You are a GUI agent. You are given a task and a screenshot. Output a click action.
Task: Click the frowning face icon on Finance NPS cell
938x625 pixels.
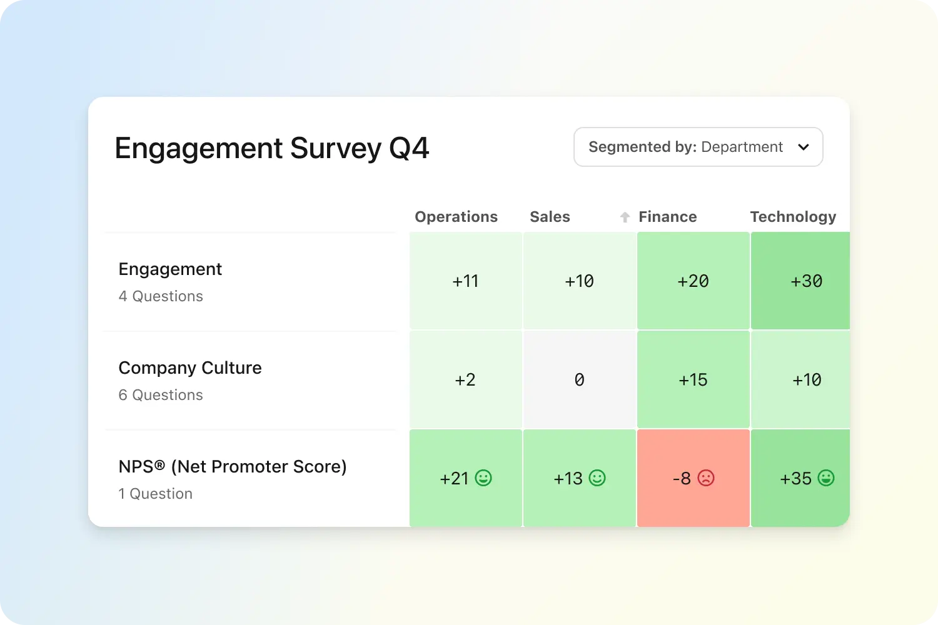tap(705, 478)
